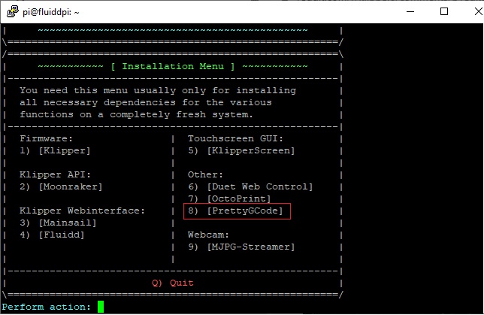Maximize the pi@fluiddpi terminal window
This screenshot has height=315, width=484.
pos(444,12)
